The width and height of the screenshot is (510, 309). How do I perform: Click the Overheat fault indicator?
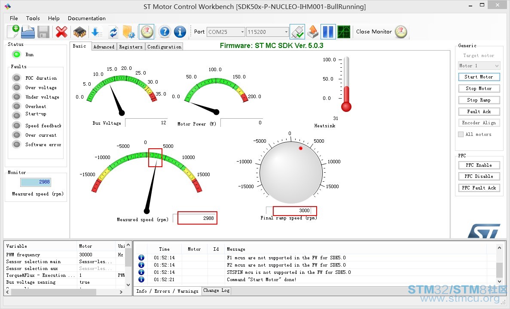[17, 106]
